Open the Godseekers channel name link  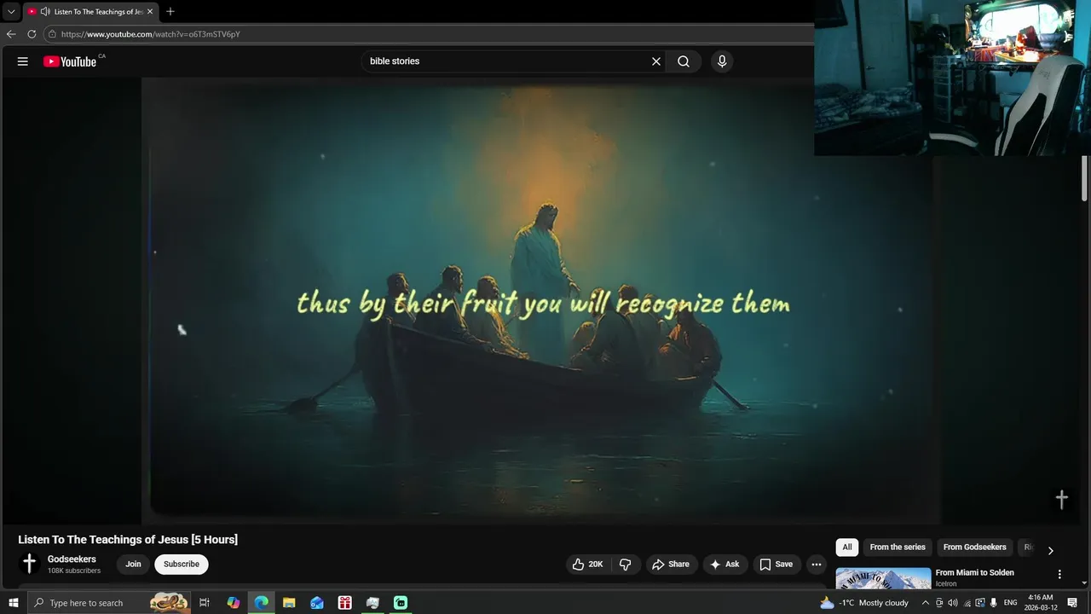[x=72, y=559]
